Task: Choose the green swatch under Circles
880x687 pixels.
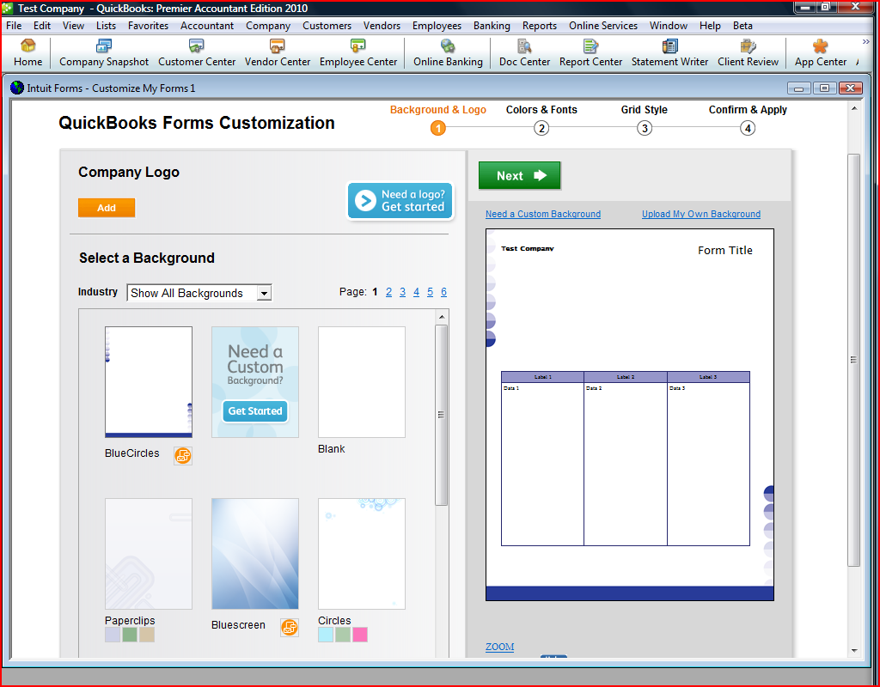Action: (343, 635)
